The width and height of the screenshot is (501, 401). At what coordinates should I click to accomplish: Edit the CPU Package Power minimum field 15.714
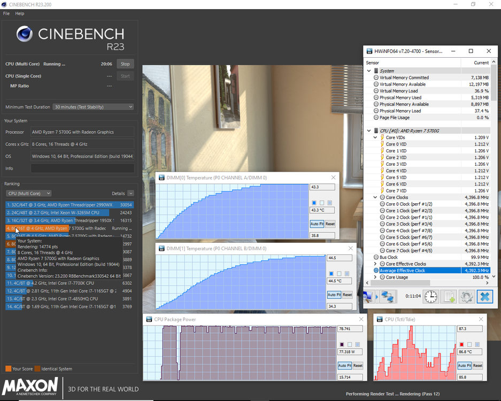tap(350, 377)
